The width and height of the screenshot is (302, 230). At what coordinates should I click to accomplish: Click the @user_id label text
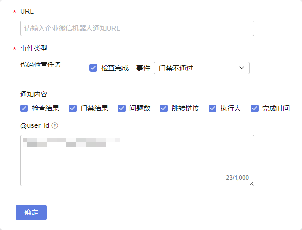35,125
